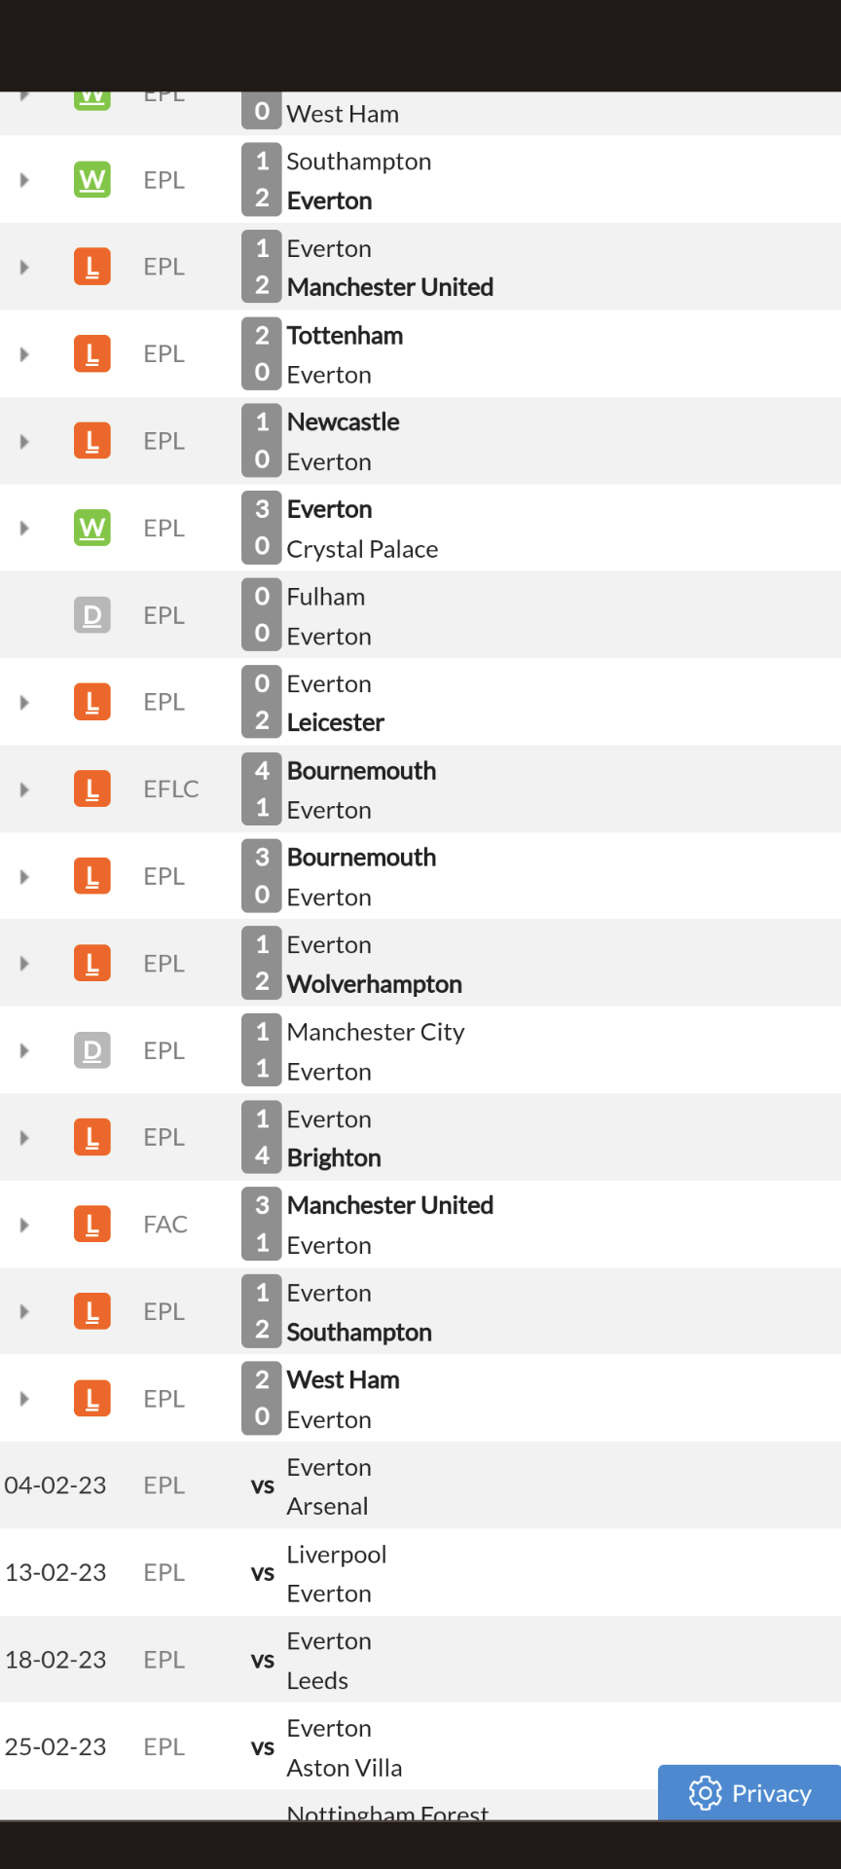Click the L badge on the FAC Manchester United match
The width and height of the screenshot is (841, 1869).
pos(92,1224)
